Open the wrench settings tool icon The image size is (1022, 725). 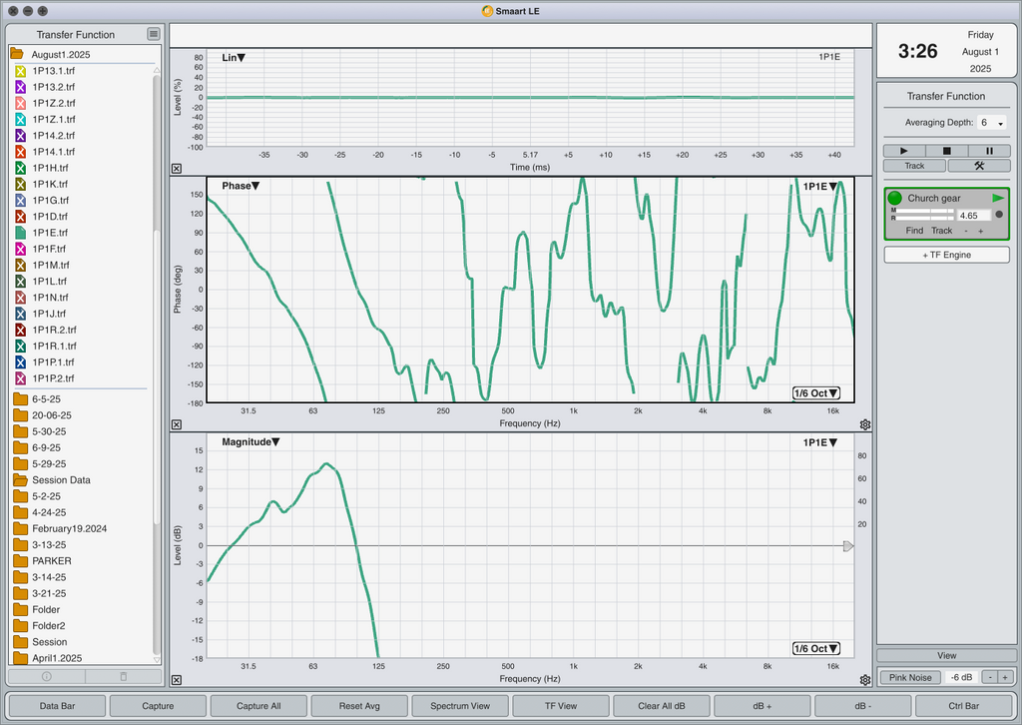tap(979, 166)
